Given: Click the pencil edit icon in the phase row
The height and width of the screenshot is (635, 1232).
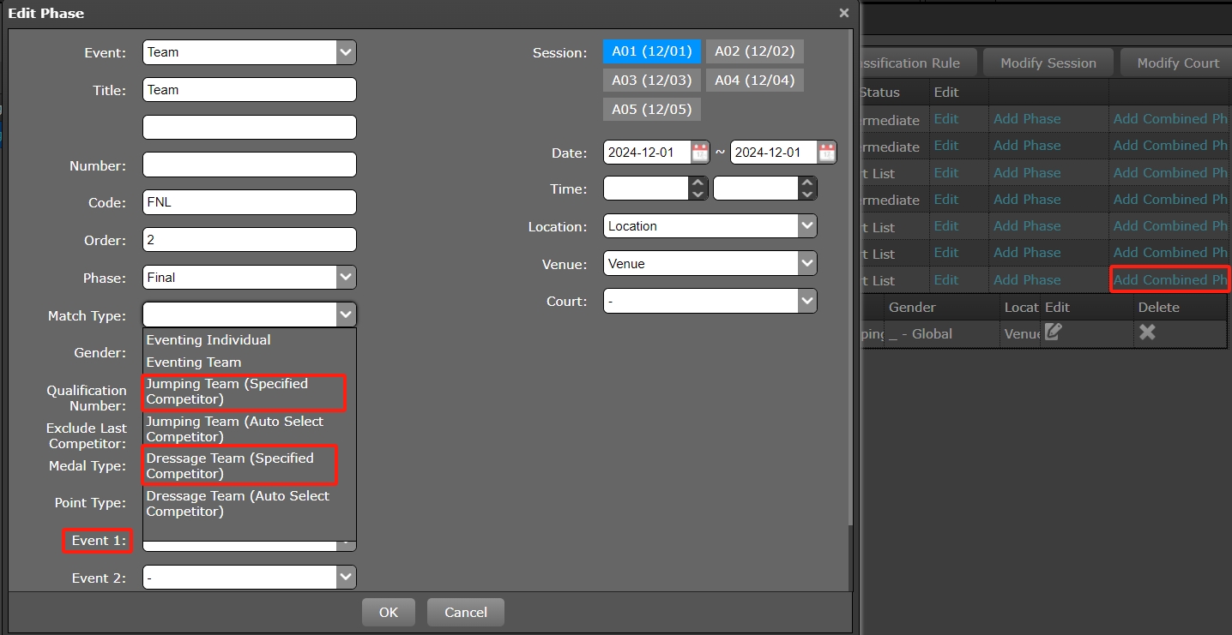Looking at the screenshot, I should tap(1054, 332).
